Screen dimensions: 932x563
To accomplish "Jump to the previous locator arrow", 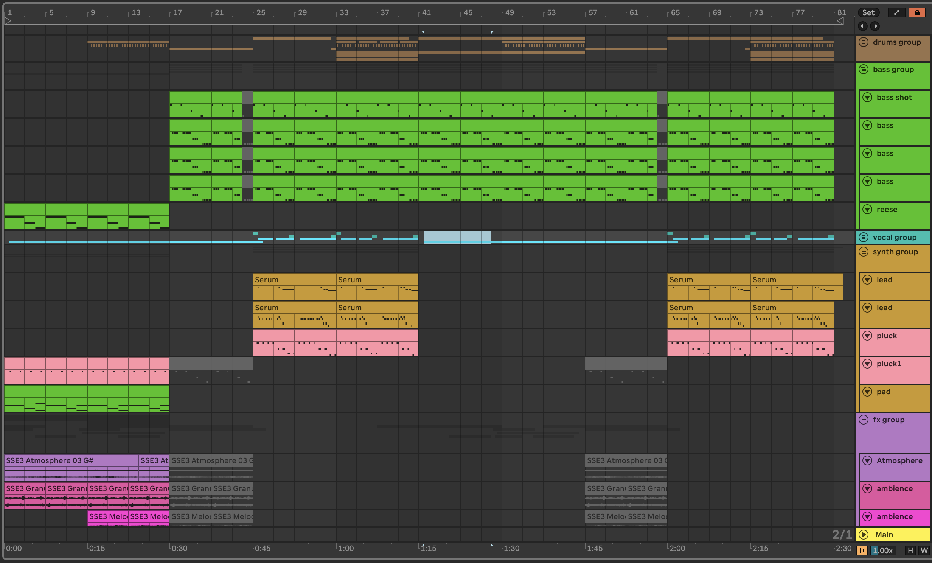I will pos(863,26).
